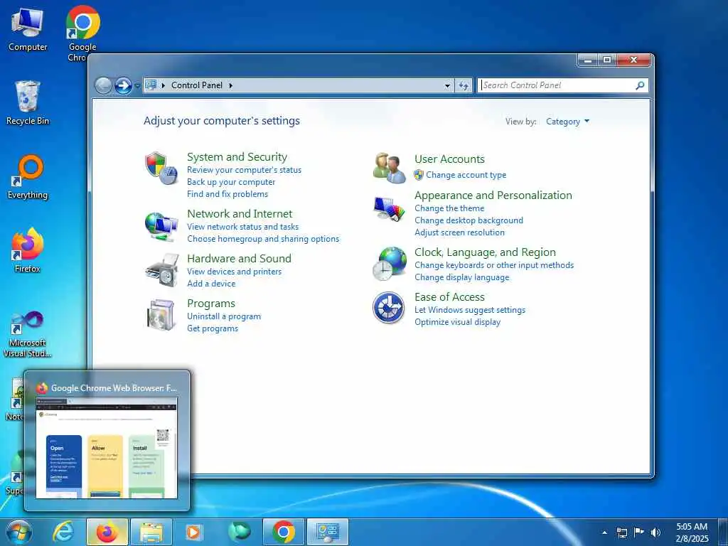Viewport: 728px width, 546px height.
Task: Click the Firefox taskbar button
Action: click(x=107, y=532)
